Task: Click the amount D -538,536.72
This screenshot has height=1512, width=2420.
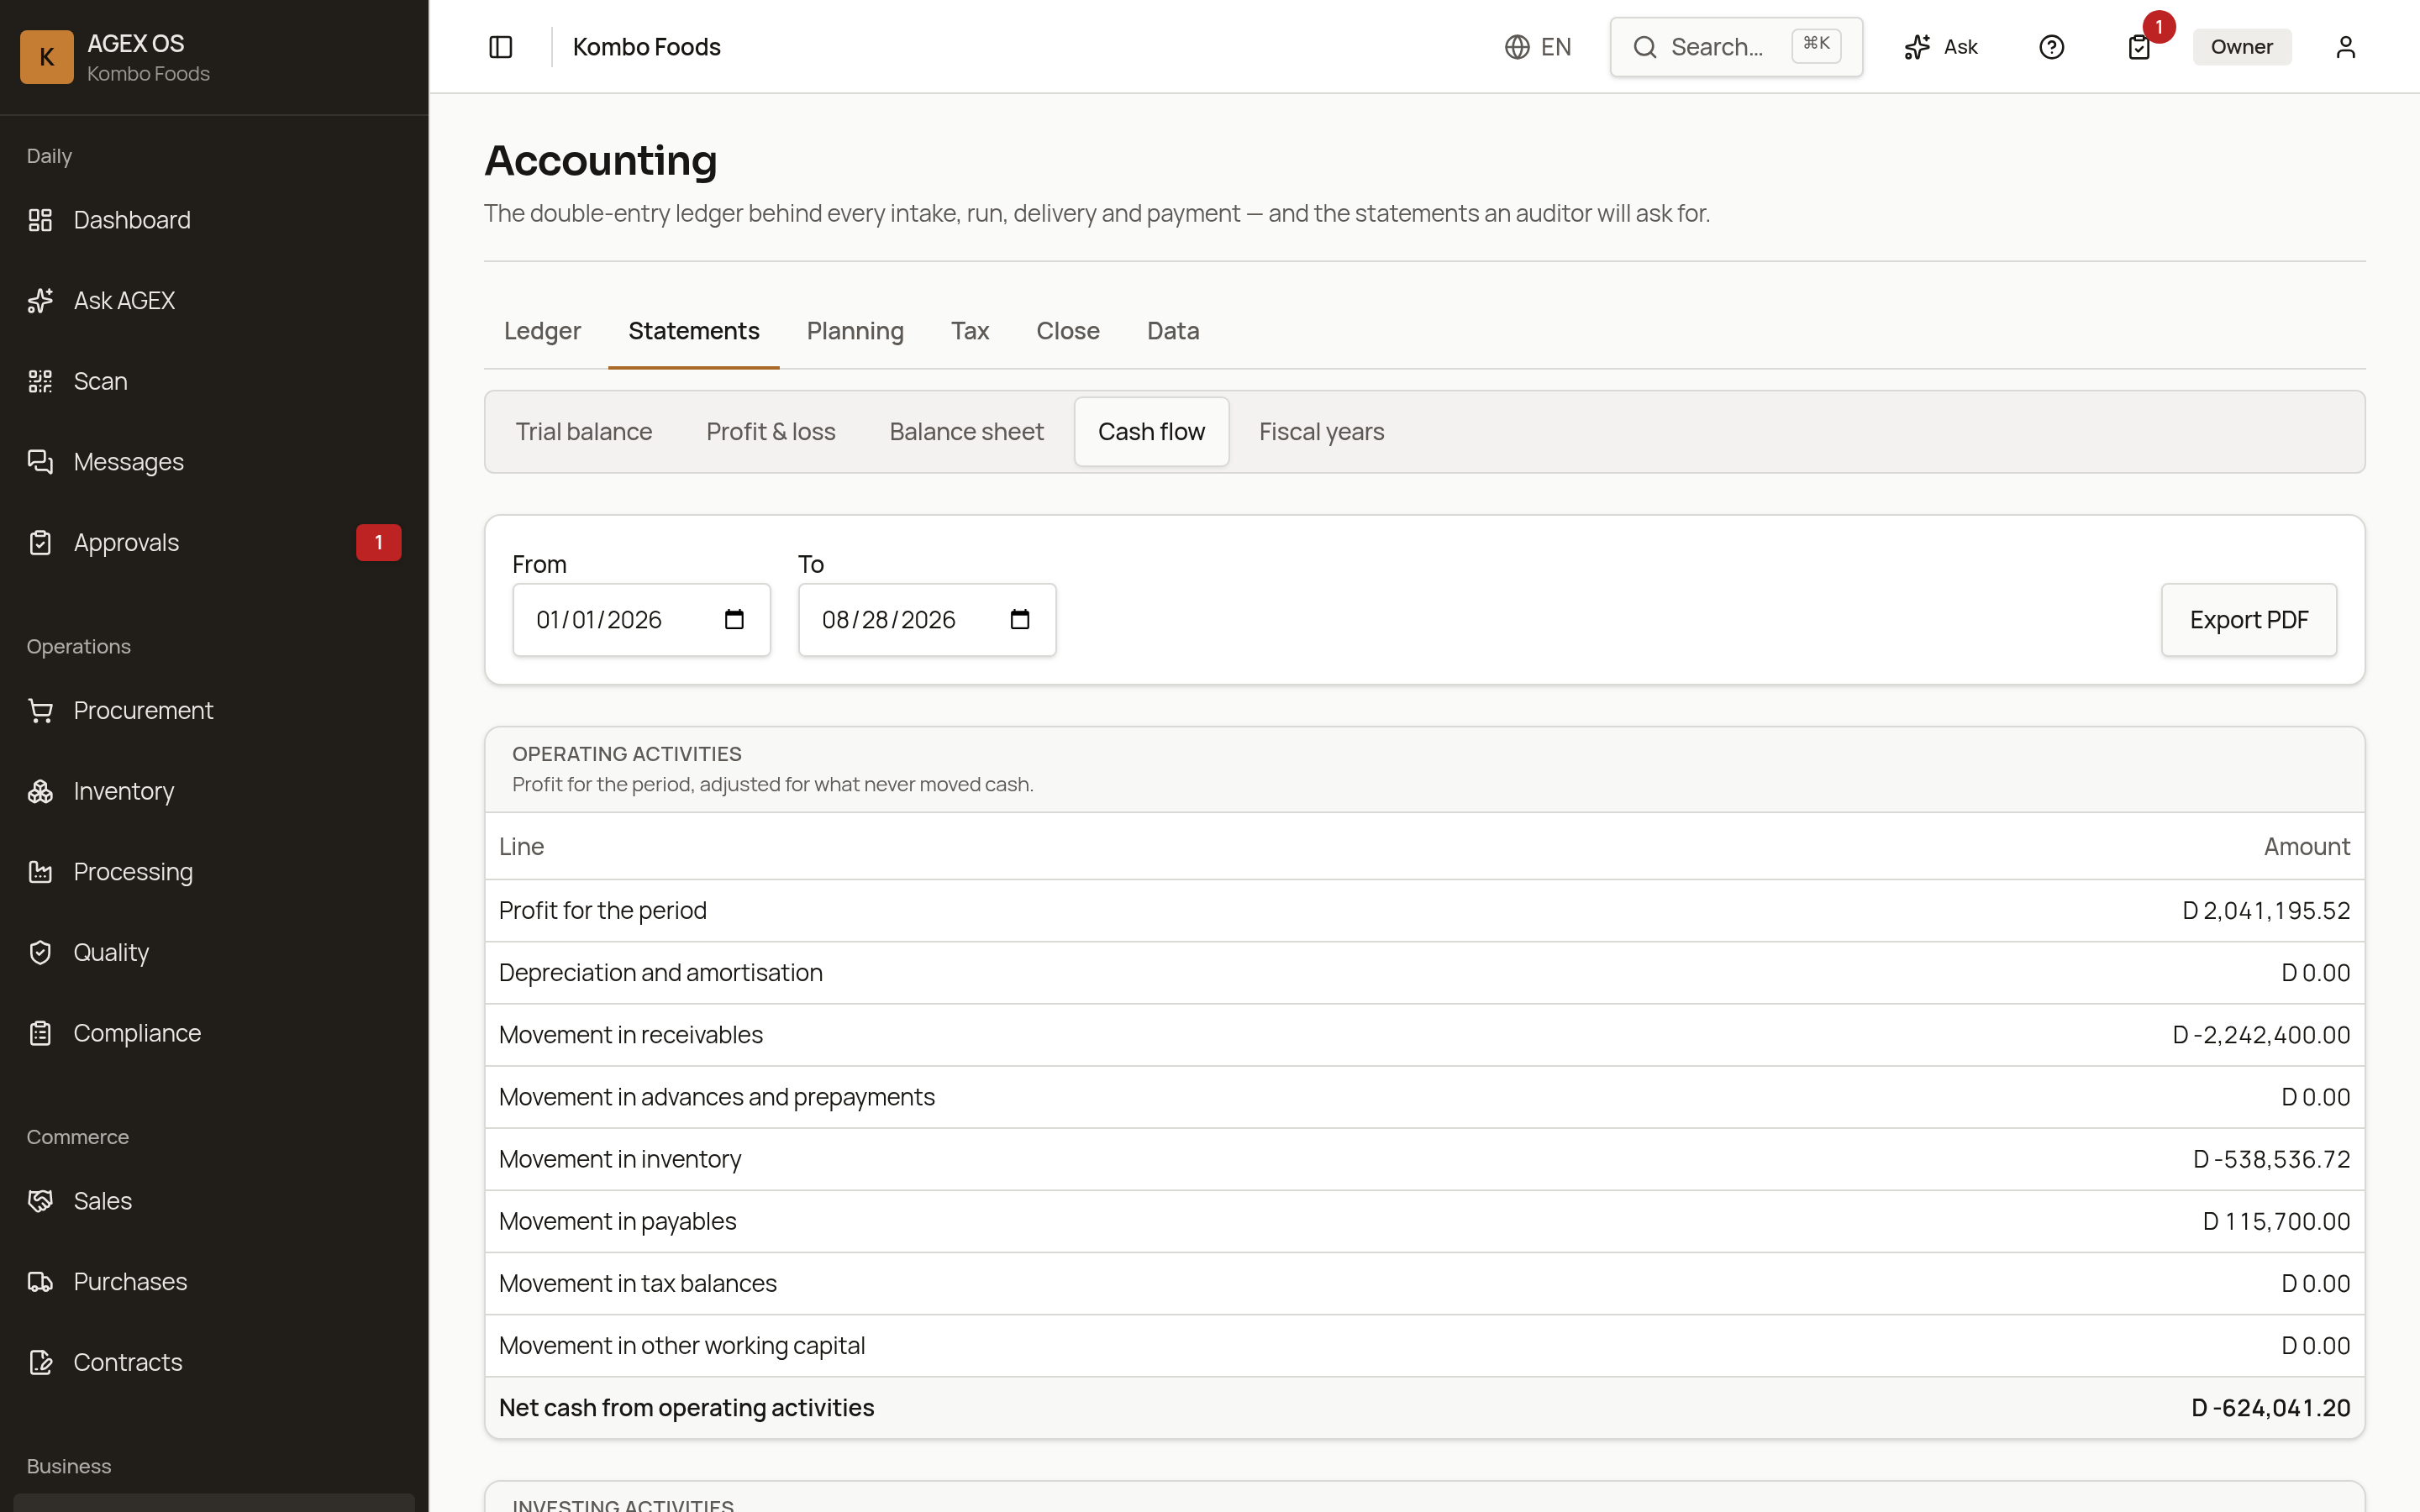Action: [x=2271, y=1159]
